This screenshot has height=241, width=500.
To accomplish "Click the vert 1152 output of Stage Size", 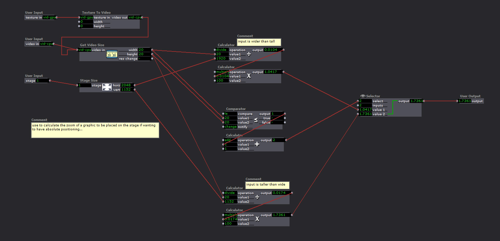I will point(127,90).
